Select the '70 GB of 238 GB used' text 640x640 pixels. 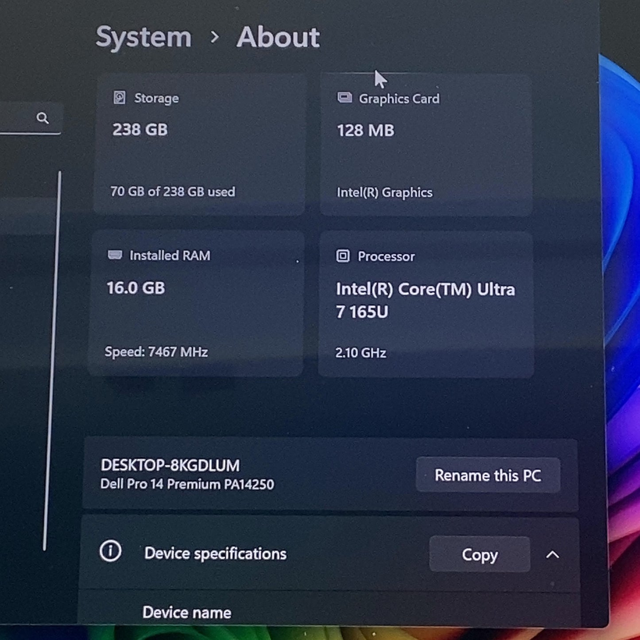[173, 191]
